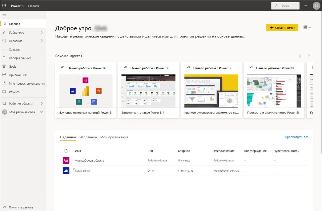Open Демо отчет 1 from the list
This screenshot has height=211, width=322.
(x=84, y=171)
